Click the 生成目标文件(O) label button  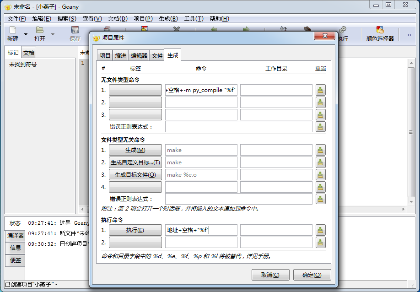click(135, 175)
